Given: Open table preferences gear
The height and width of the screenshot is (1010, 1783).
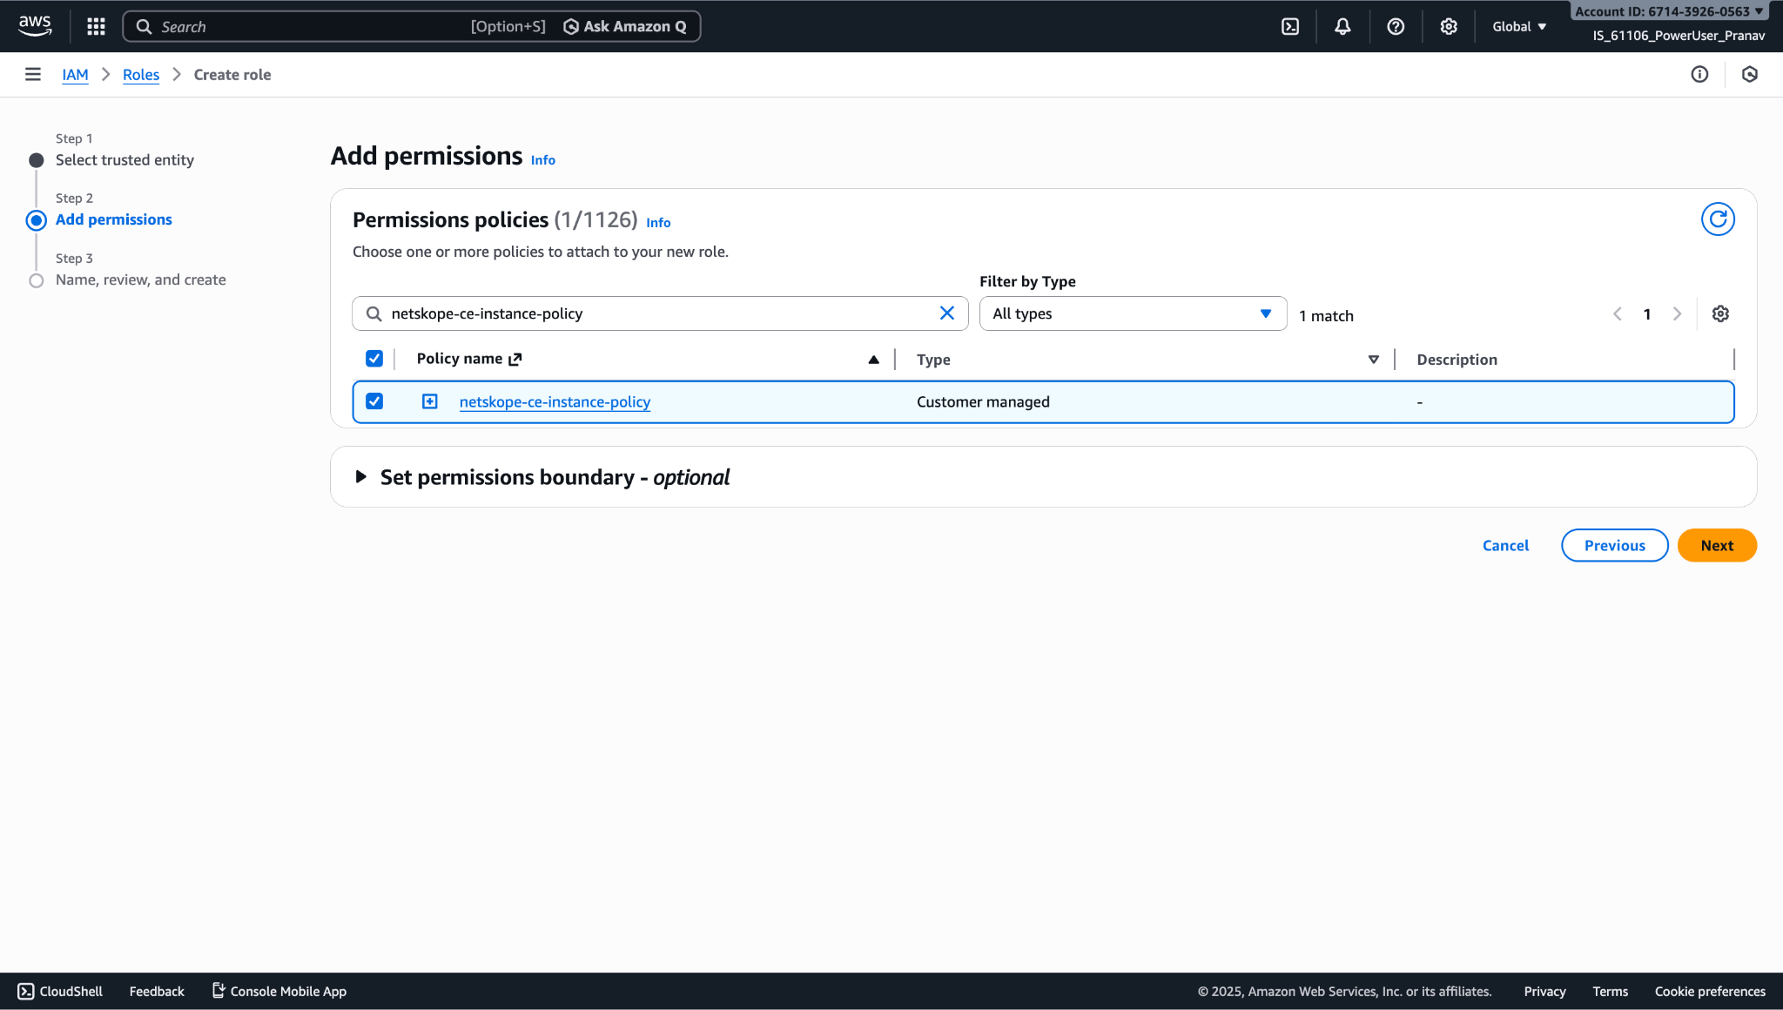Looking at the screenshot, I should (1720, 314).
